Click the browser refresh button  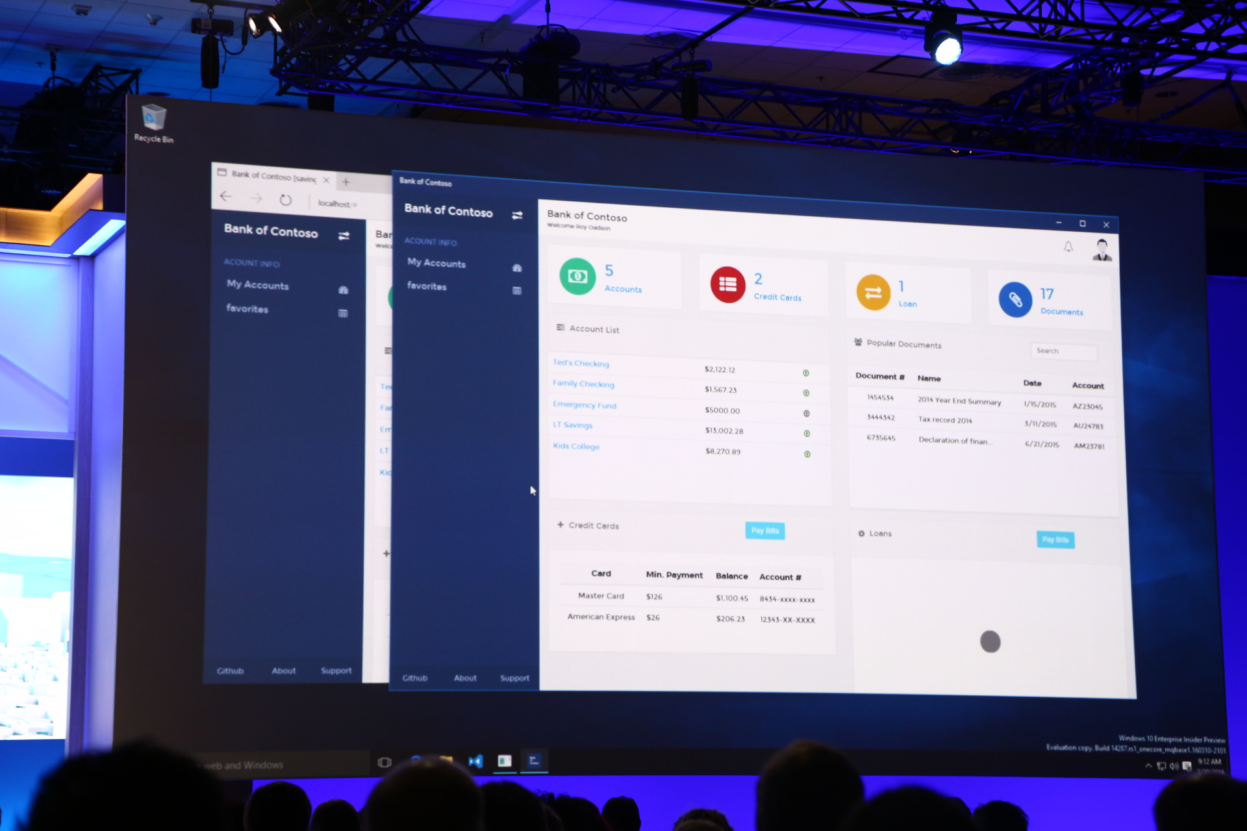[285, 200]
